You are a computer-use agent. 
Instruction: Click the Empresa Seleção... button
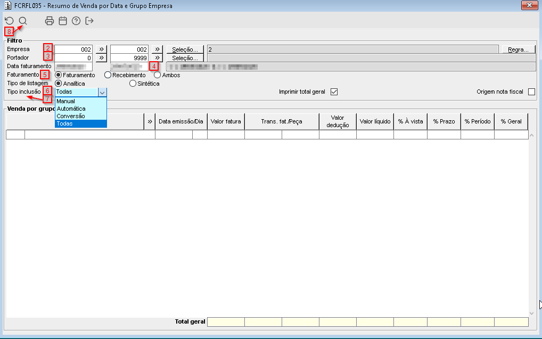[185, 49]
